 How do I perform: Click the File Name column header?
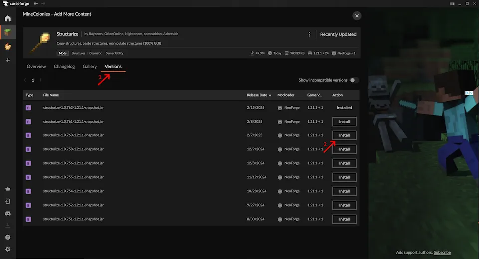click(51, 95)
